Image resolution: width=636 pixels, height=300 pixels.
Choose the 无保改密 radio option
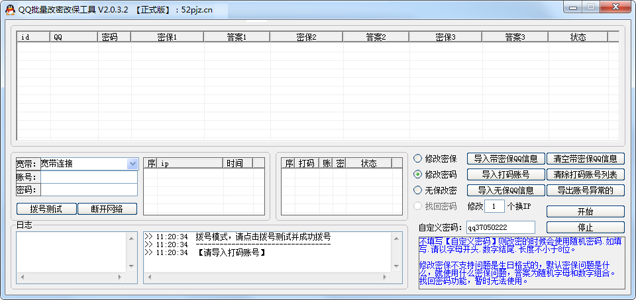tap(418, 190)
